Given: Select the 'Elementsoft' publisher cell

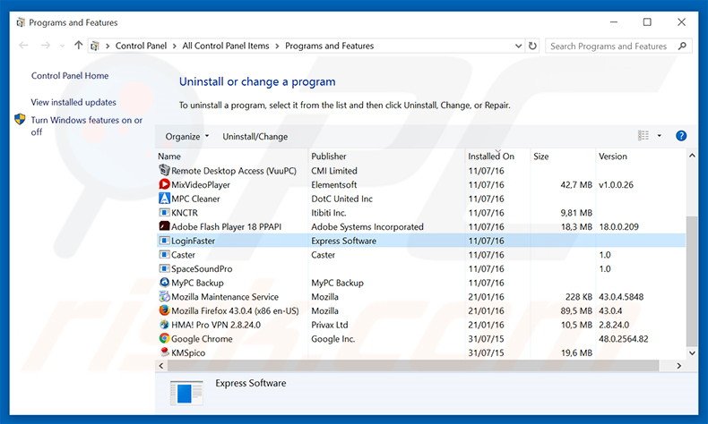Looking at the screenshot, I should click(x=333, y=185).
